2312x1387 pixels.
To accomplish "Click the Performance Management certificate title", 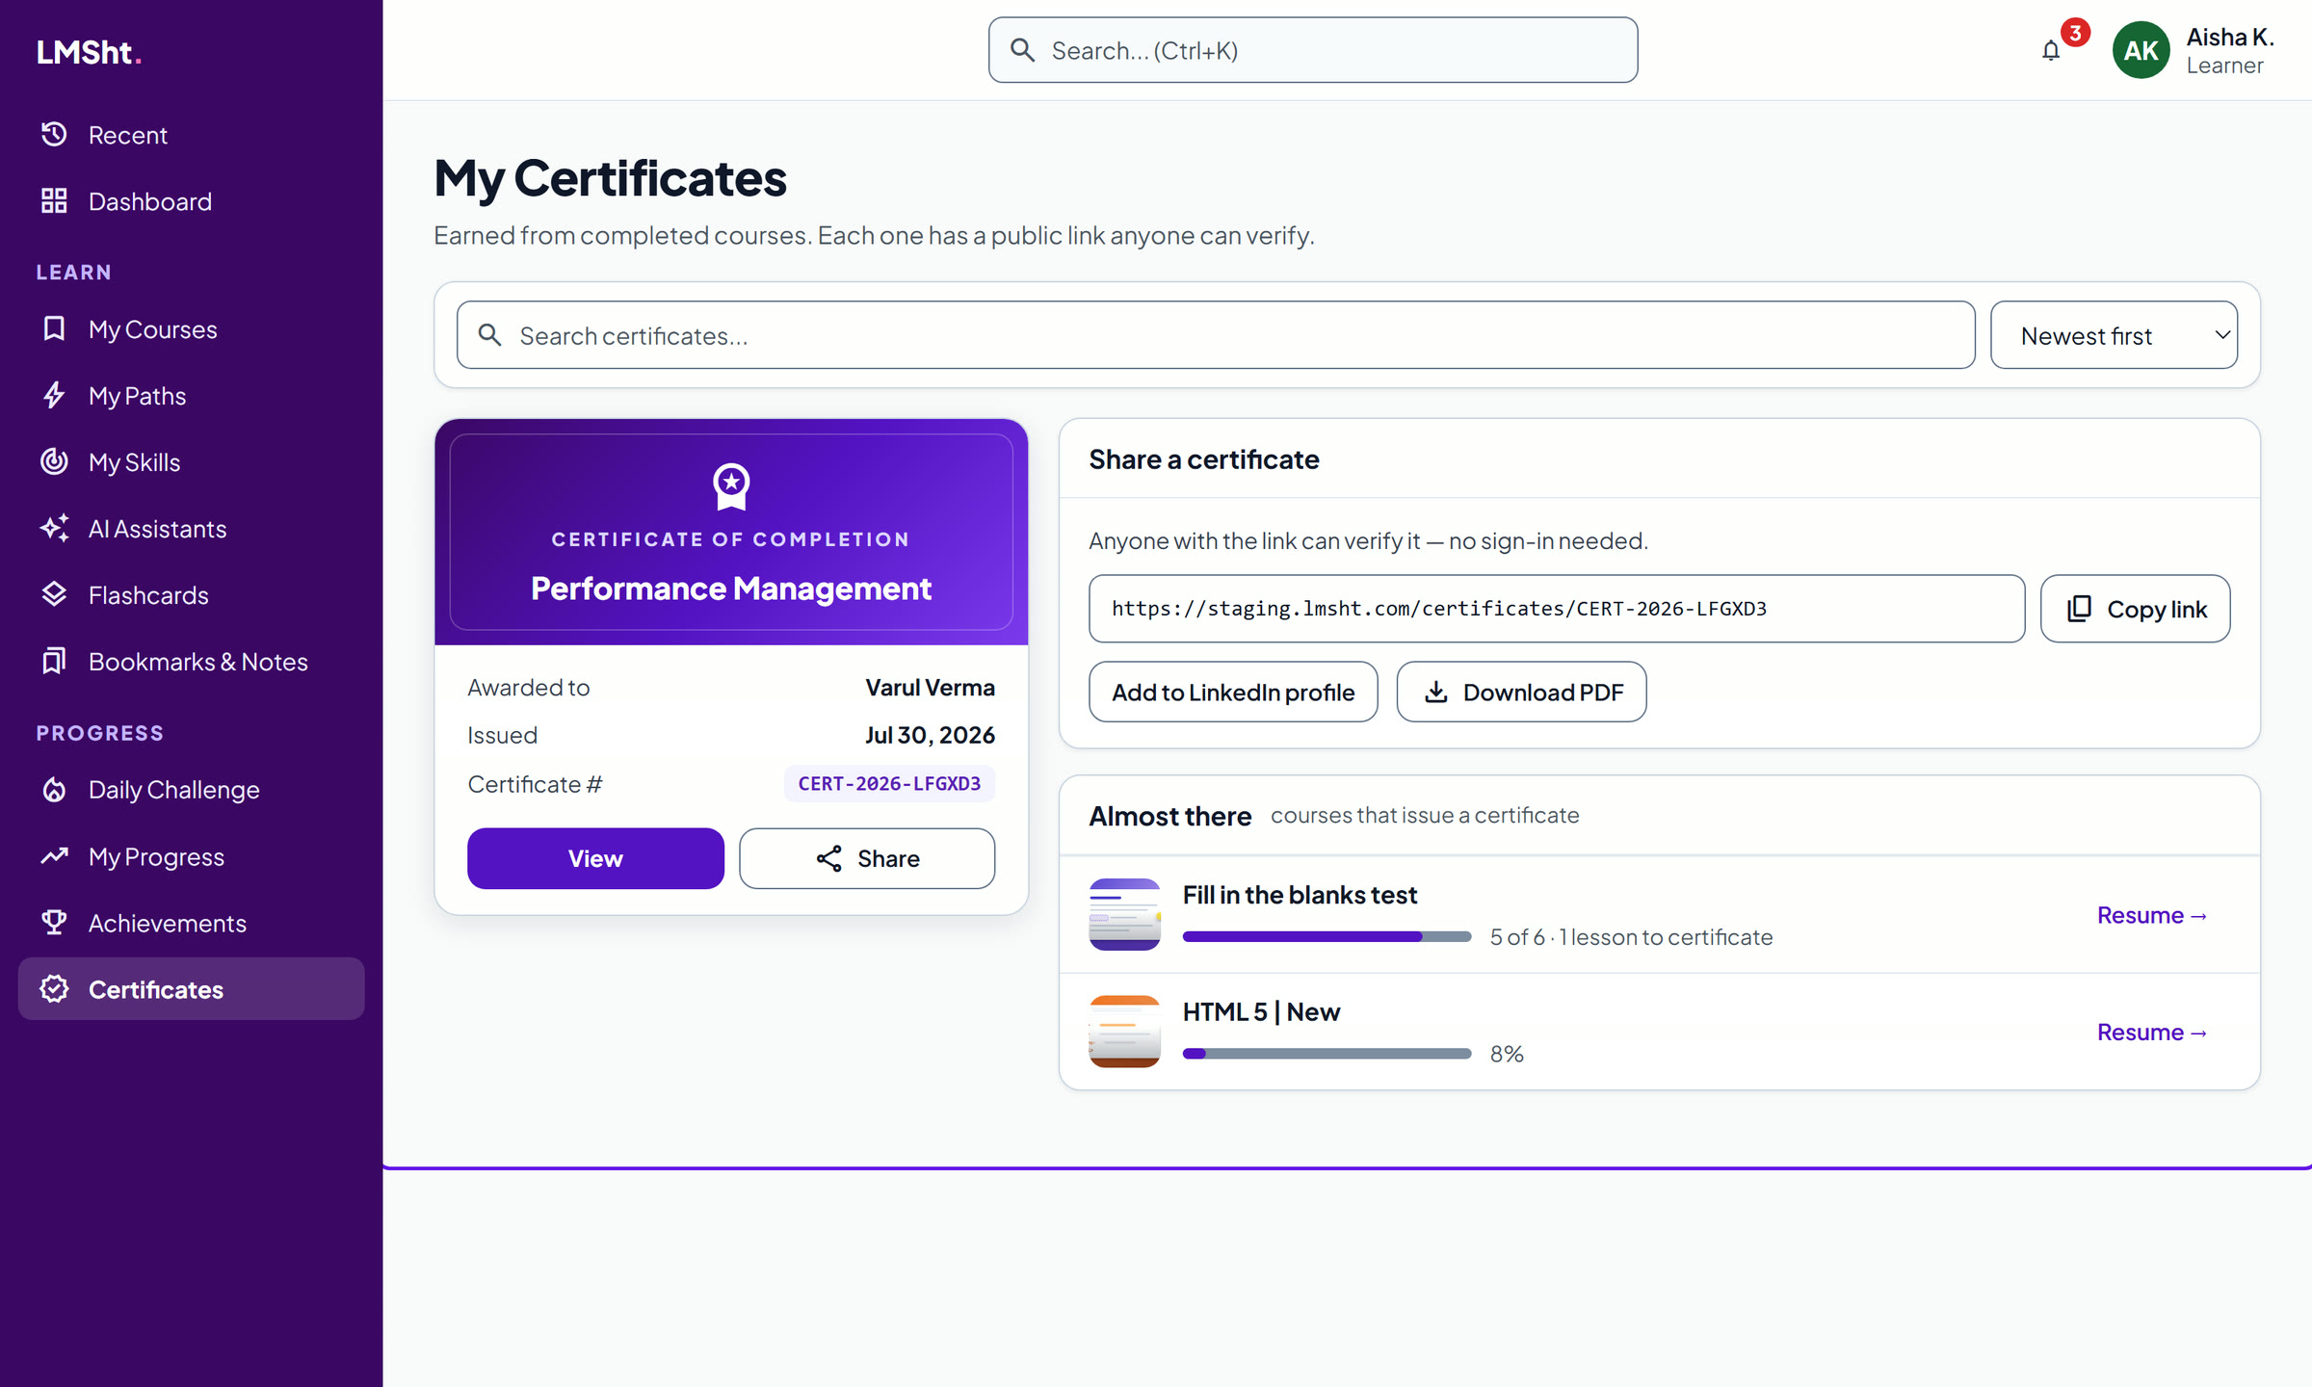I will (x=731, y=588).
